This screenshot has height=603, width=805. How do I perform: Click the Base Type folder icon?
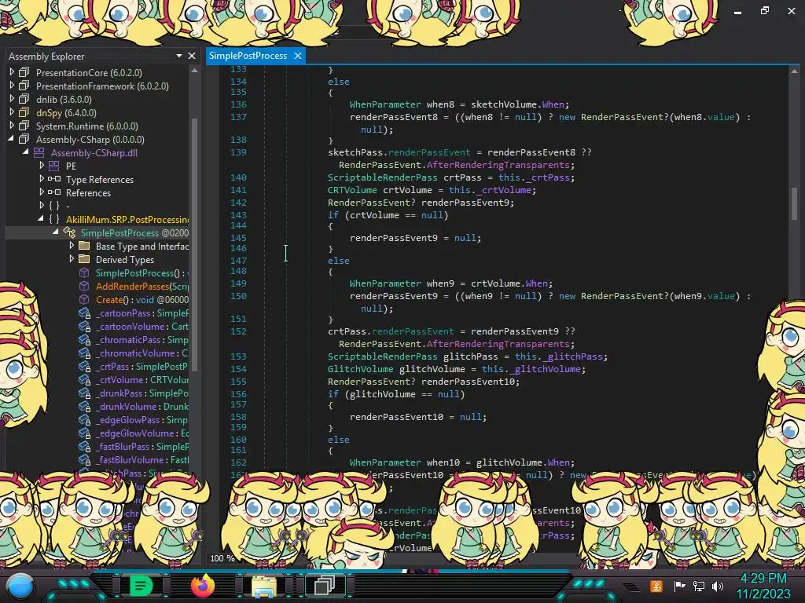84,246
